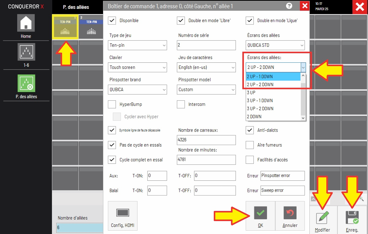Open the dialog help question mark
Image resolution: width=368 pixels, height=234 pixels.
point(289,6)
